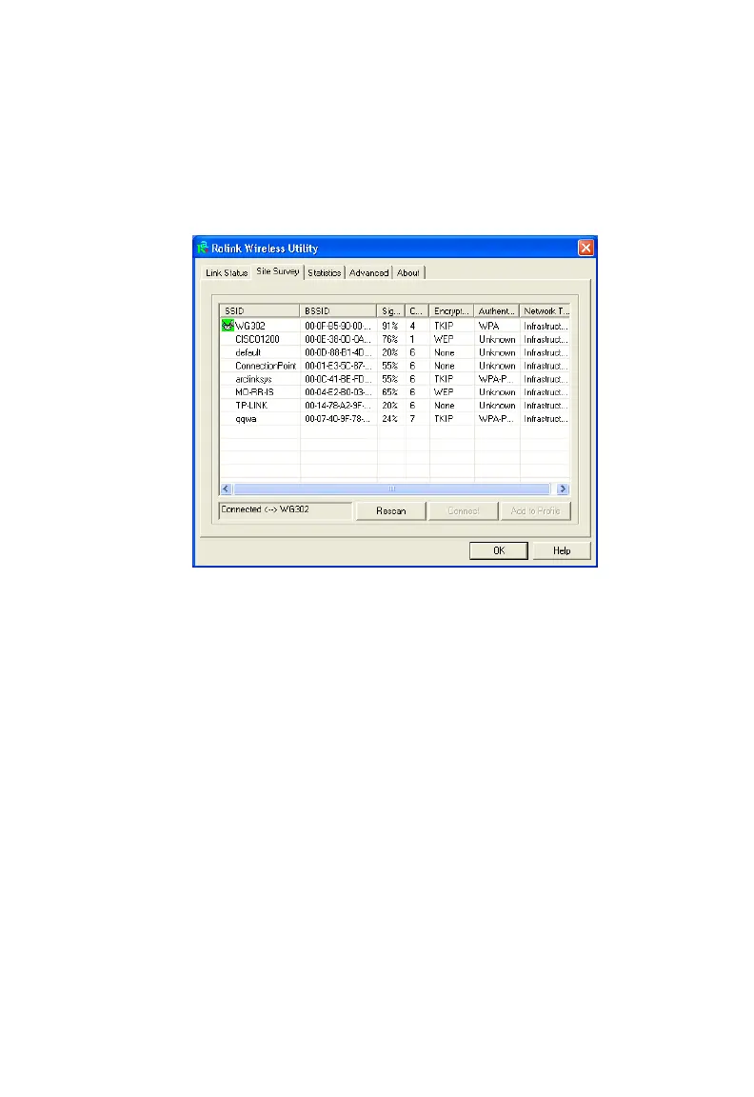
Task: Click the Ralink logo in title bar
Action: click(x=203, y=248)
